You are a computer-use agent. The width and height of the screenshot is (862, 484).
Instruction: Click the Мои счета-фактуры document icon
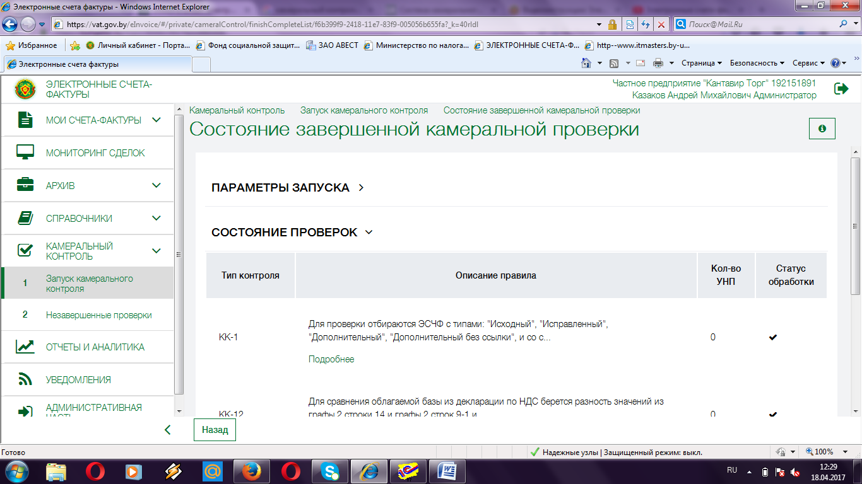pyautogui.click(x=25, y=120)
